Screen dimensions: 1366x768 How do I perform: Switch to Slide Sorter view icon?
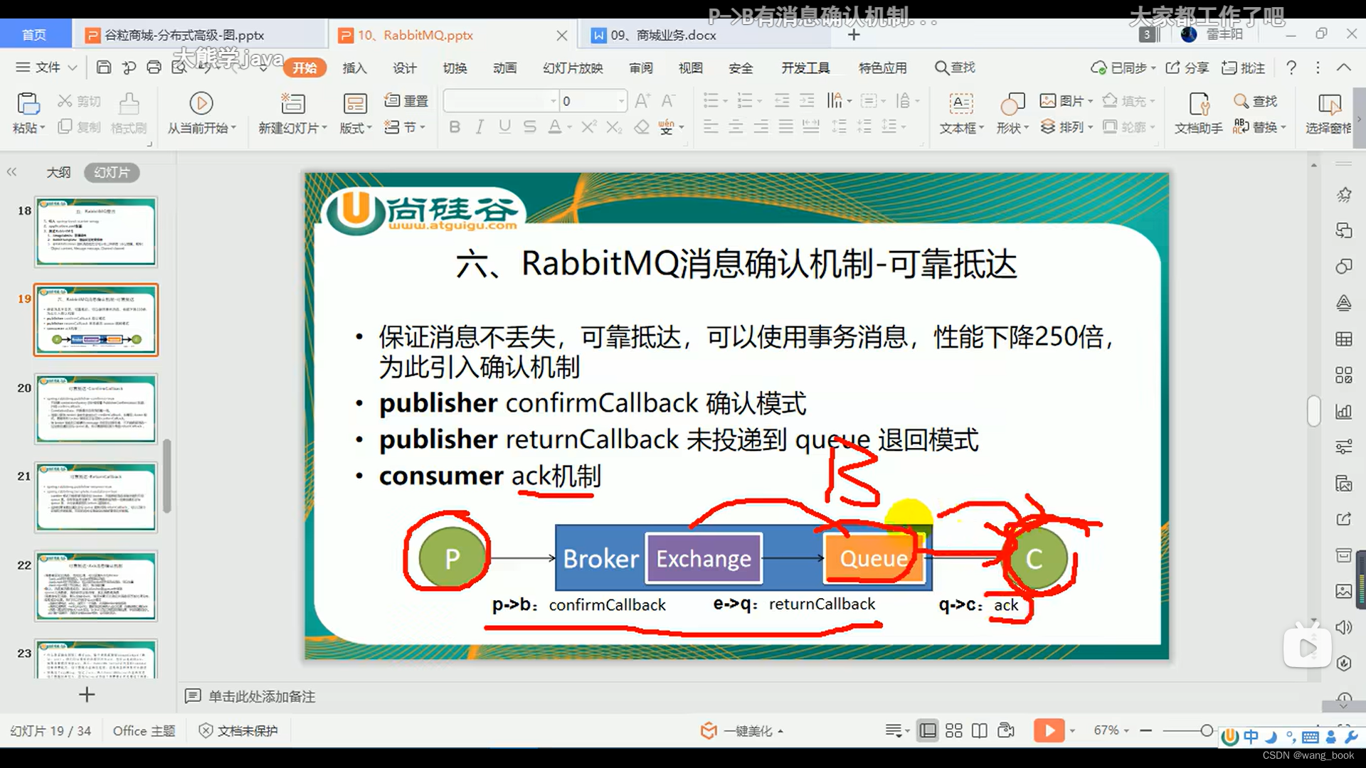point(954,730)
